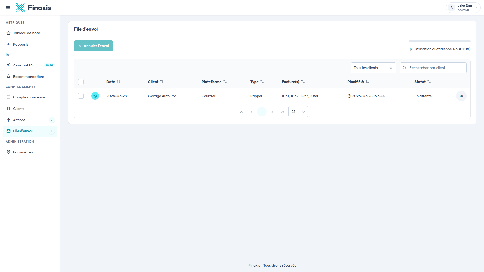
Task: Open Rapports in sidebar
Action: tap(30, 44)
